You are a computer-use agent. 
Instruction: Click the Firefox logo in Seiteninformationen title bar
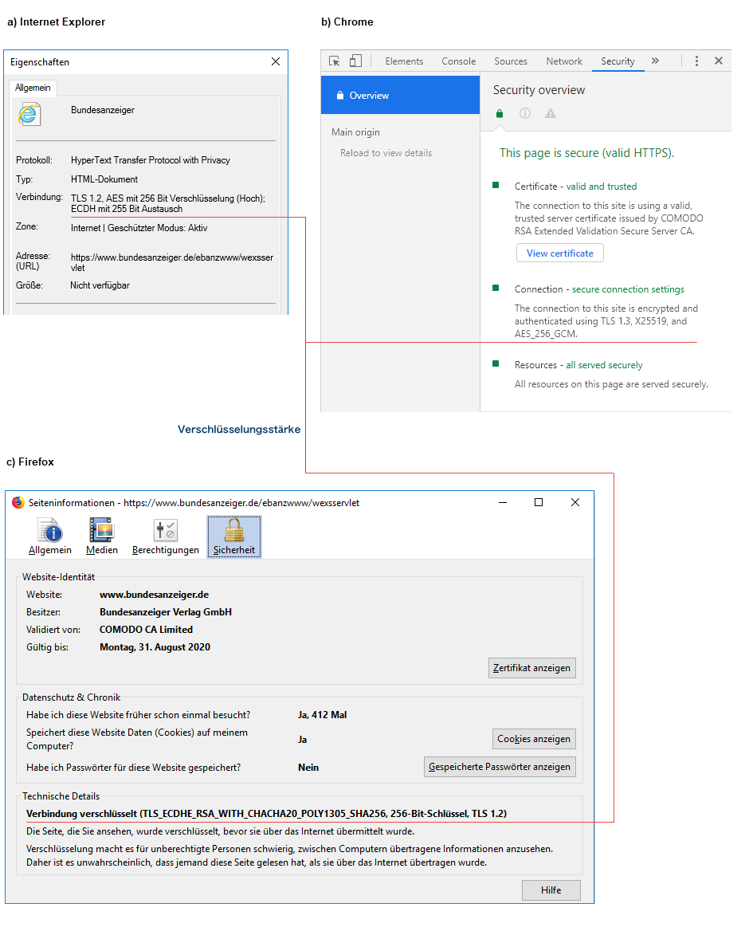tap(18, 502)
